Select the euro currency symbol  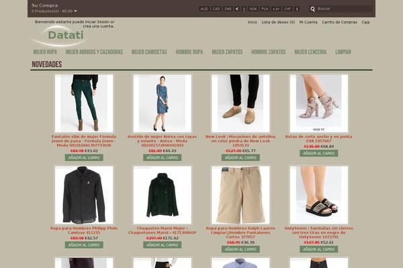click(237, 9)
